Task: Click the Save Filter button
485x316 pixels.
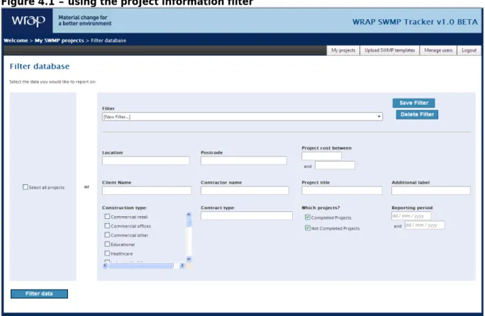Action: click(x=413, y=103)
